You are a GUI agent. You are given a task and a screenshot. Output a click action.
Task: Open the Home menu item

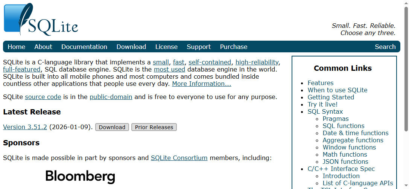pyautogui.click(x=17, y=47)
